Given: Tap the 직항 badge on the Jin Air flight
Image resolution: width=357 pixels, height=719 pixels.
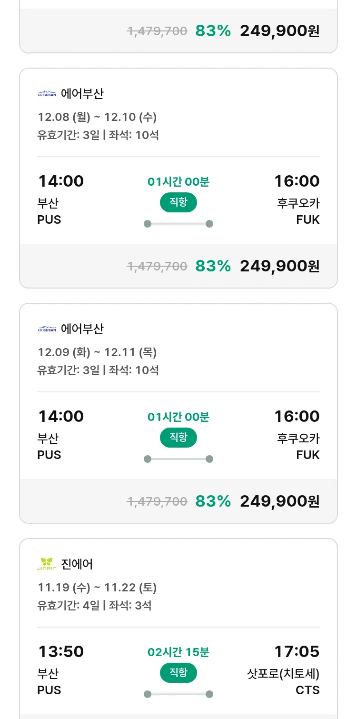Looking at the screenshot, I should coord(178,673).
